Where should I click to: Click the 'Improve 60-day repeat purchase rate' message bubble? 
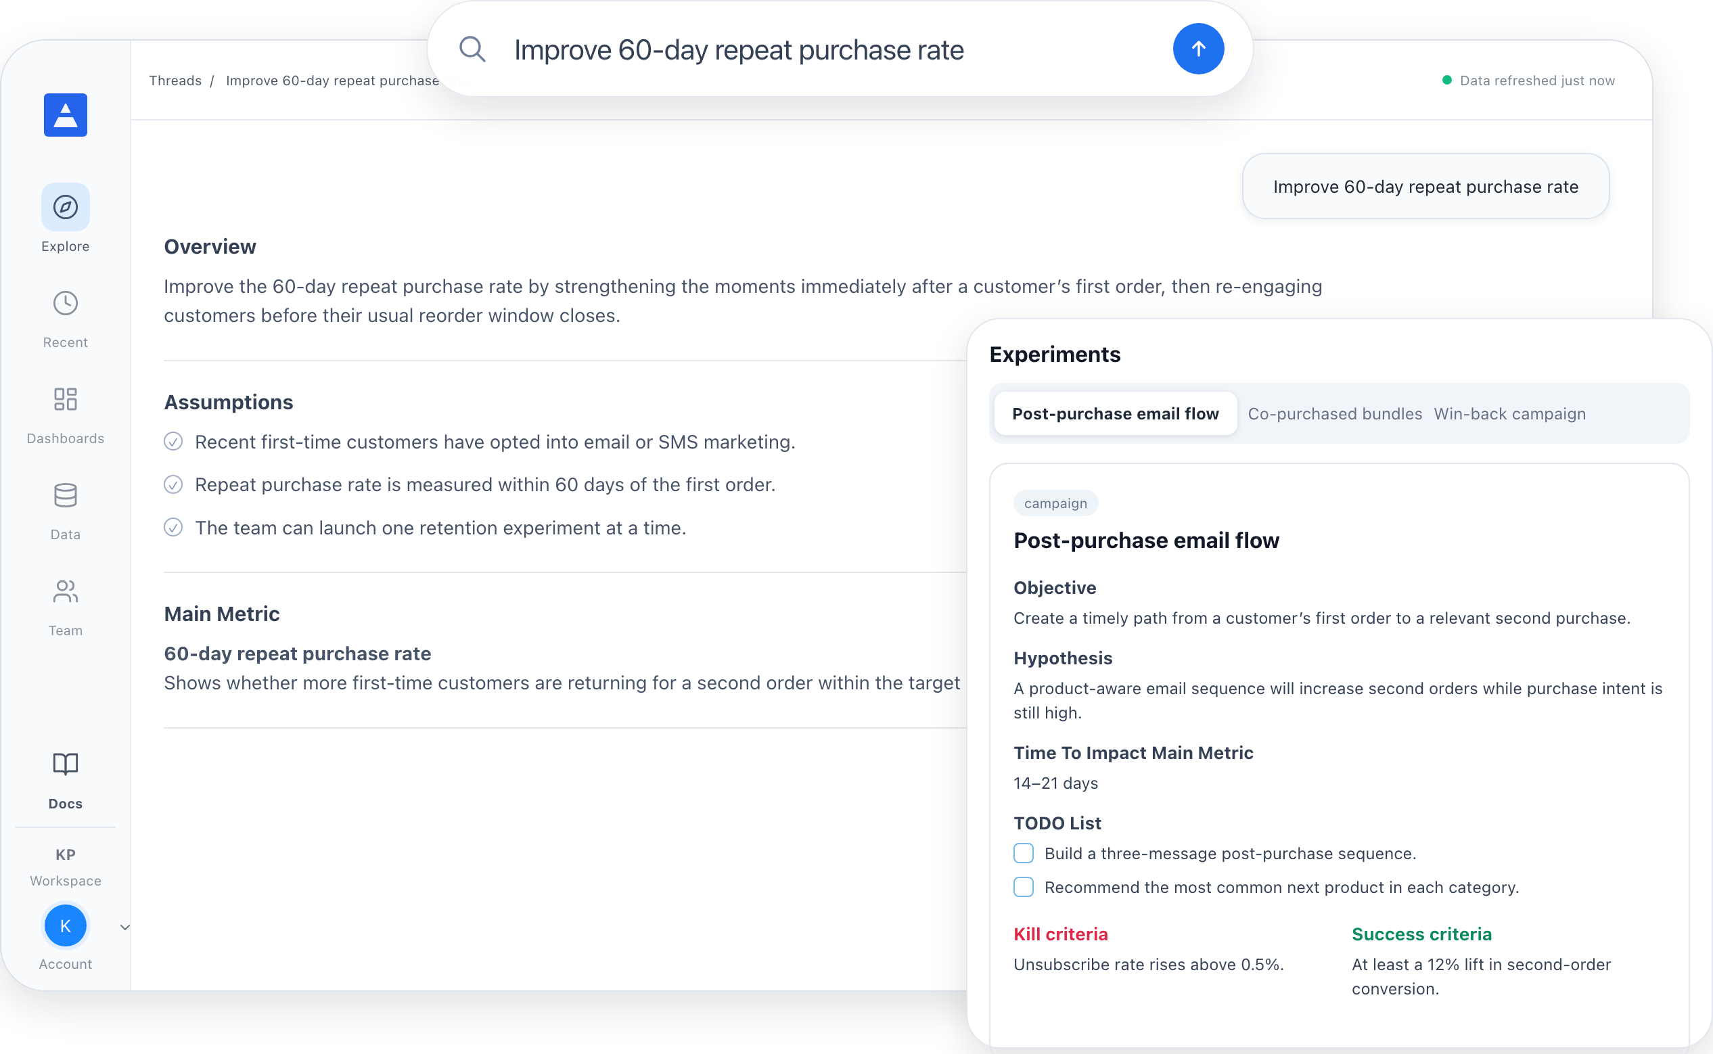[1425, 187]
